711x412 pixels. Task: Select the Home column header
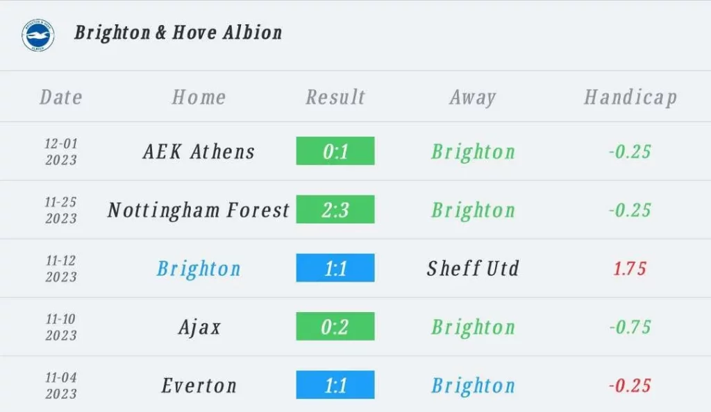[x=199, y=97]
